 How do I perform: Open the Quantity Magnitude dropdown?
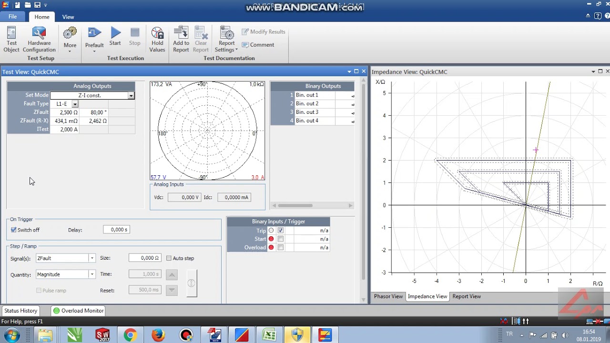click(92, 274)
